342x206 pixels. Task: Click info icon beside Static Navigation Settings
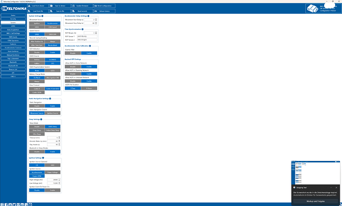click(50, 99)
